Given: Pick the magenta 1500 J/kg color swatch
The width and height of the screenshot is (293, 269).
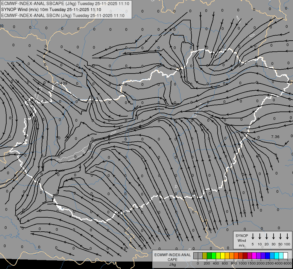Looking at the screenshot, I should [x=250, y=256].
